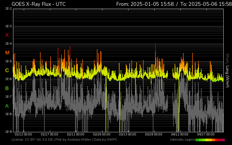232x145 pixels.
Task: Click the Intensity Legend label
Action: (x=183, y=139)
